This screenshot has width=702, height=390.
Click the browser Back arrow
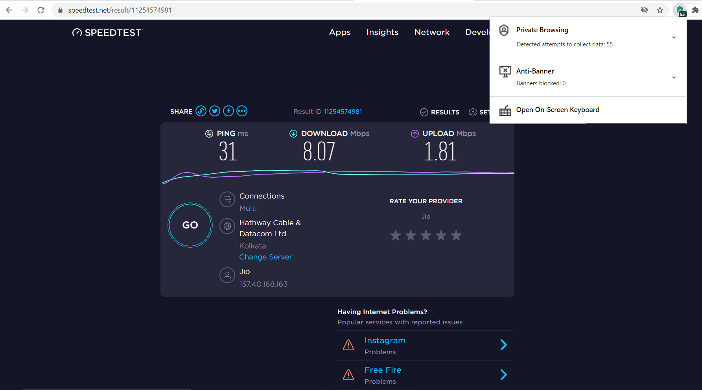click(x=9, y=10)
